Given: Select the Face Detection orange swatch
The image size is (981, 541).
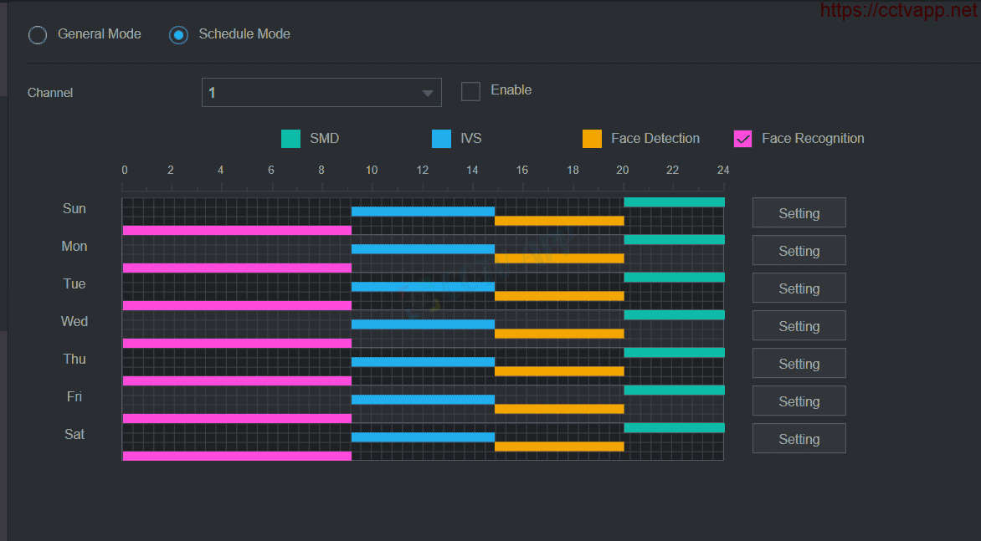Looking at the screenshot, I should (x=592, y=139).
